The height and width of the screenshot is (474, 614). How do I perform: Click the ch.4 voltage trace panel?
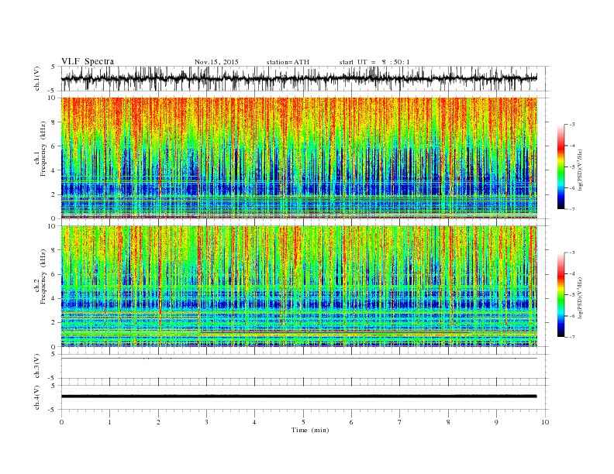[x=305, y=397]
